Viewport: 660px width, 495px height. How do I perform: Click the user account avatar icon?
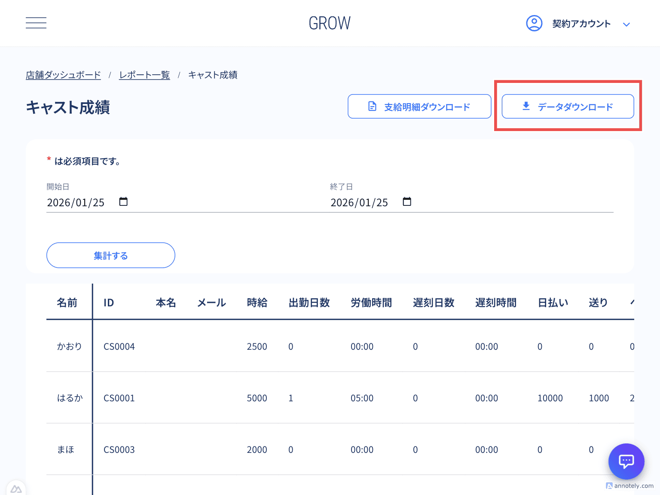534,23
